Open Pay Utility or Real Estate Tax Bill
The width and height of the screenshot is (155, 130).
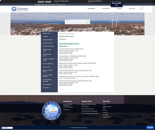49,60
